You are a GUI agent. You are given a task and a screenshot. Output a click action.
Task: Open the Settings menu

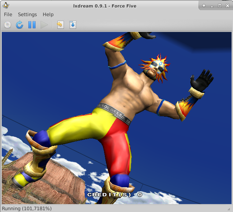pyautogui.click(x=27, y=14)
